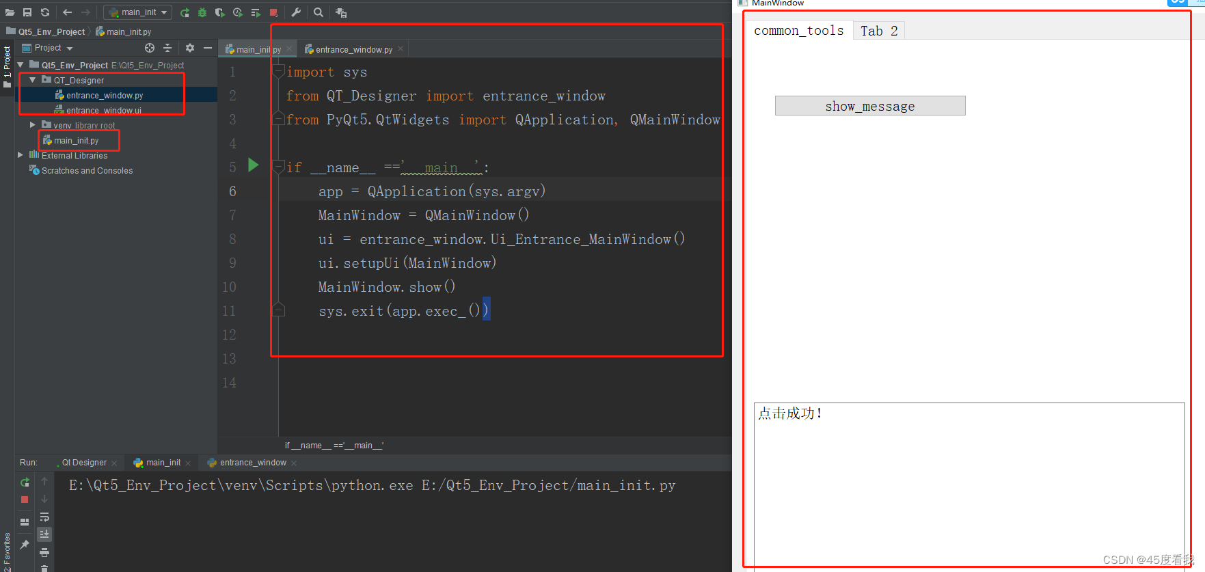This screenshot has width=1205, height=572.
Task: Click the red Stop icon in top toolbar
Action: click(x=273, y=12)
